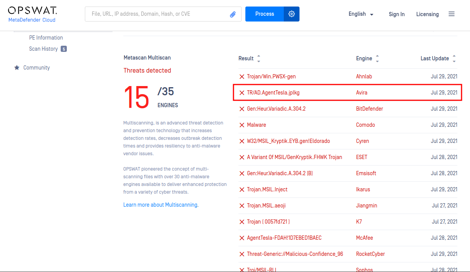Click the Metascan Multiscan heading
This screenshot has width=470, height=272.
(147, 58)
